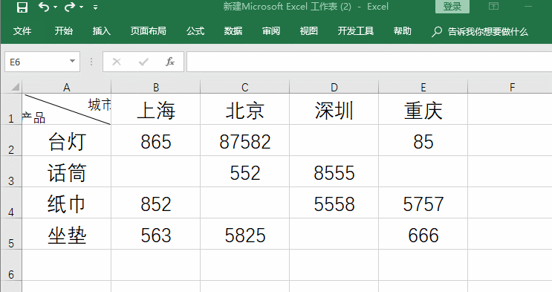This screenshot has width=552, height=292.
Task: Click the cell with value 865
Action: (x=155, y=140)
